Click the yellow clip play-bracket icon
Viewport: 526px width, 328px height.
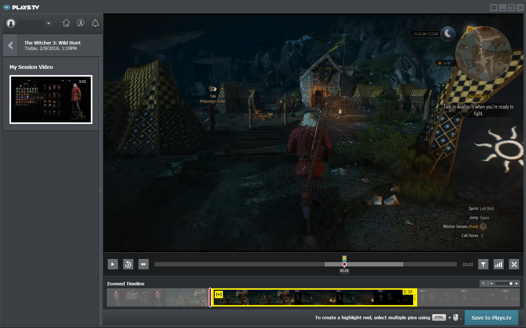click(x=219, y=294)
